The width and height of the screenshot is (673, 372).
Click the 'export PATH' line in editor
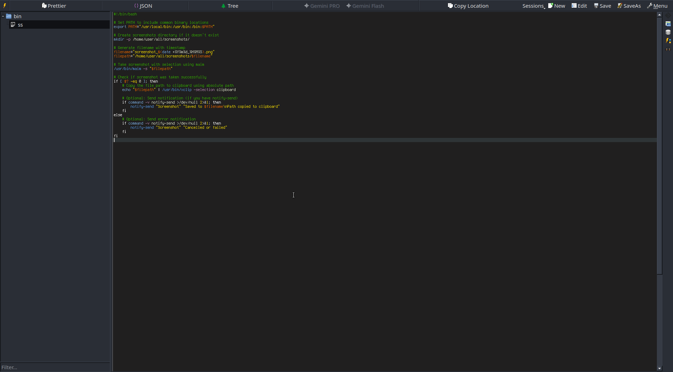point(164,27)
